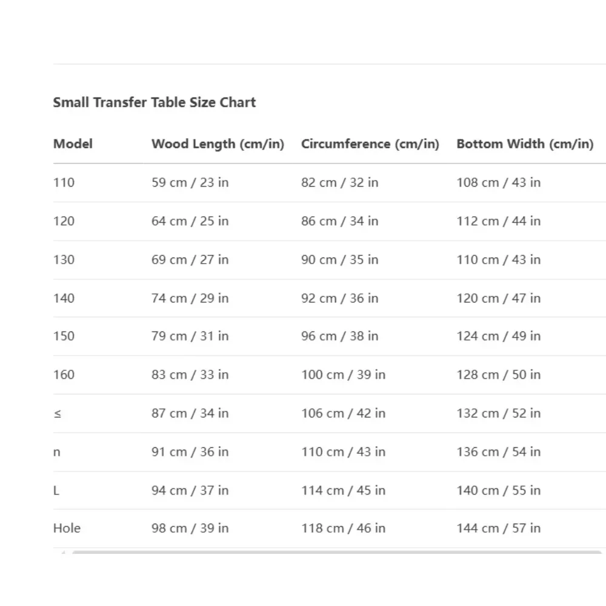Click the Small Transfer Table Size Chart heading
This screenshot has height=606, width=606.
point(155,102)
